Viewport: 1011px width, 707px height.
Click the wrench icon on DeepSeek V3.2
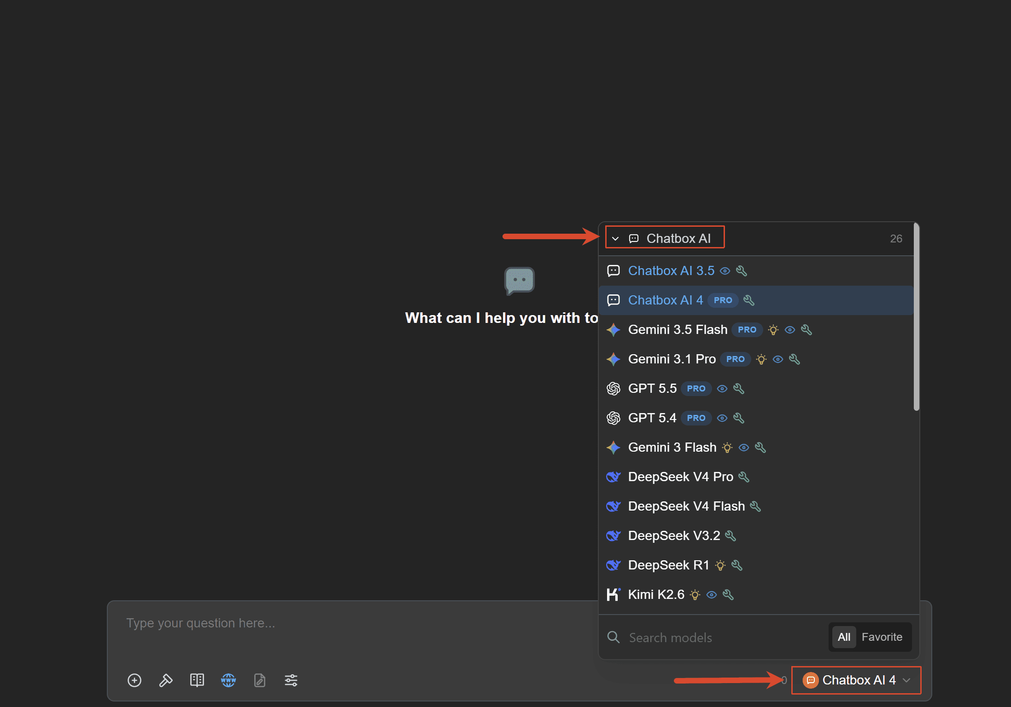click(x=730, y=536)
